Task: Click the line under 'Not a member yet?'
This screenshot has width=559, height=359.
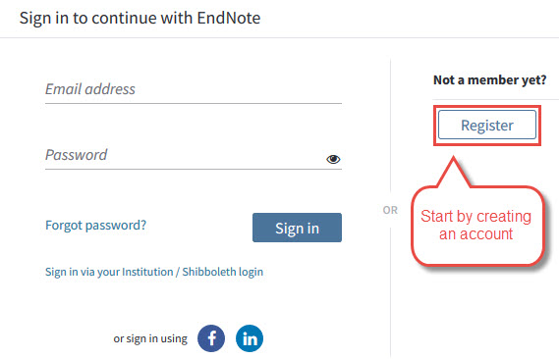Action: pos(495,99)
